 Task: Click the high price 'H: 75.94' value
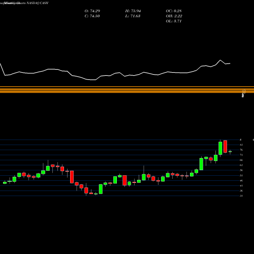coord(133,11)
